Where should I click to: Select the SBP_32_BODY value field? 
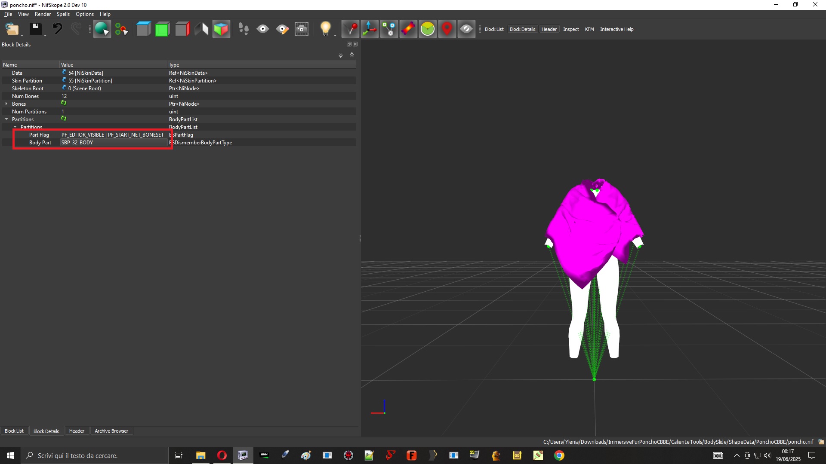pyautogui.click(x=114, y=143)
